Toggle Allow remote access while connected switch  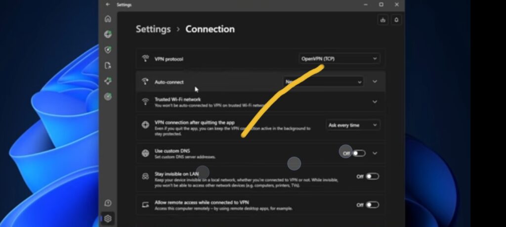(373, 205)
